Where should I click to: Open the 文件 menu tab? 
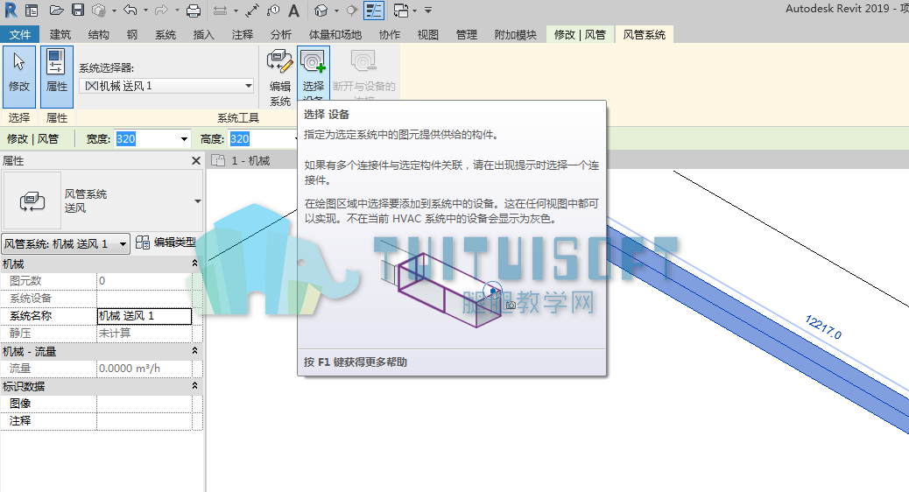(20, 35)
